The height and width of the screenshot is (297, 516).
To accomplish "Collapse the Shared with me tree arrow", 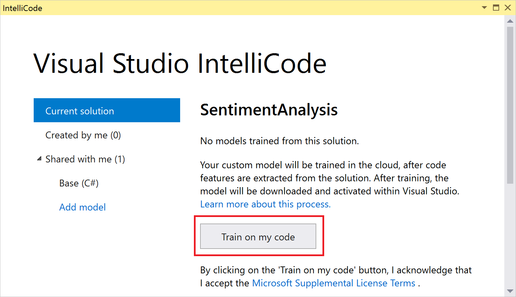I will click(x=39, y=159).
